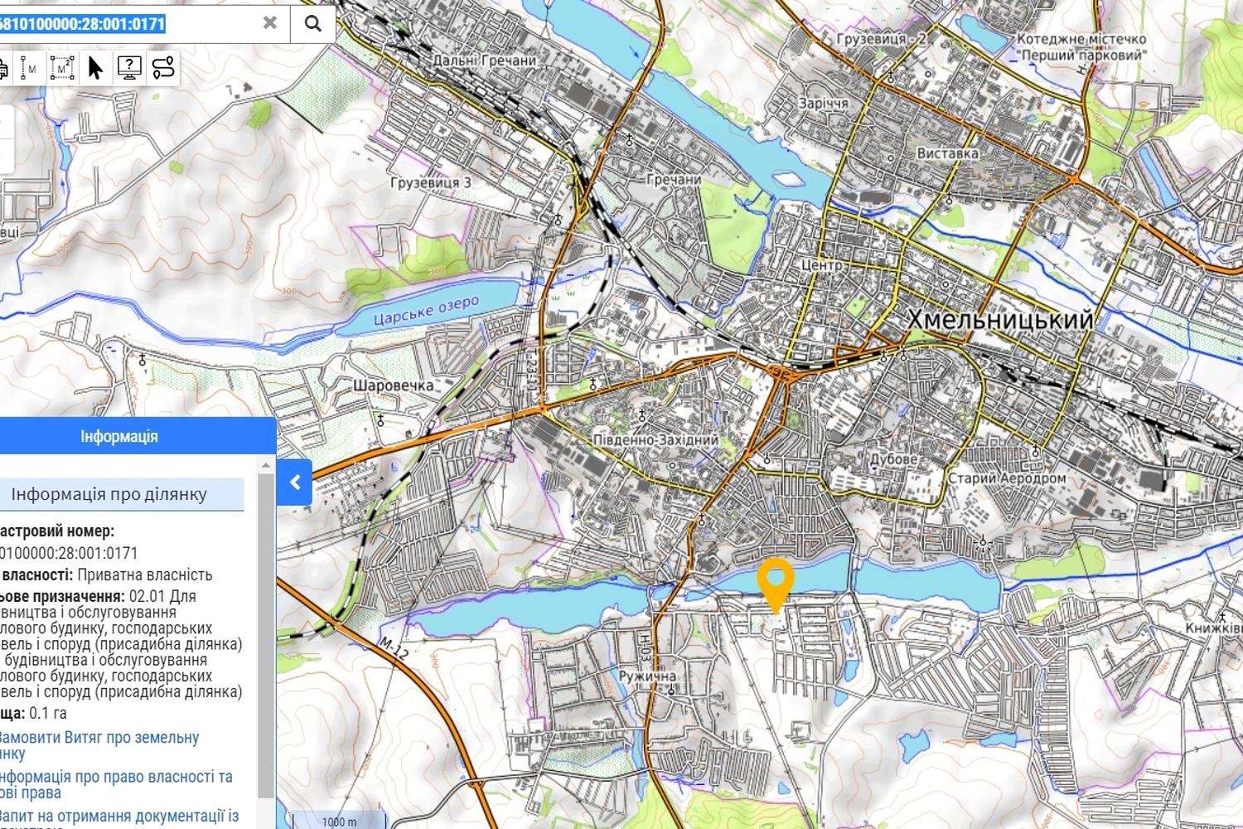1243x829 pixels.
Task: Click the Приватна власність ownership value
Action: pos(145,574)
